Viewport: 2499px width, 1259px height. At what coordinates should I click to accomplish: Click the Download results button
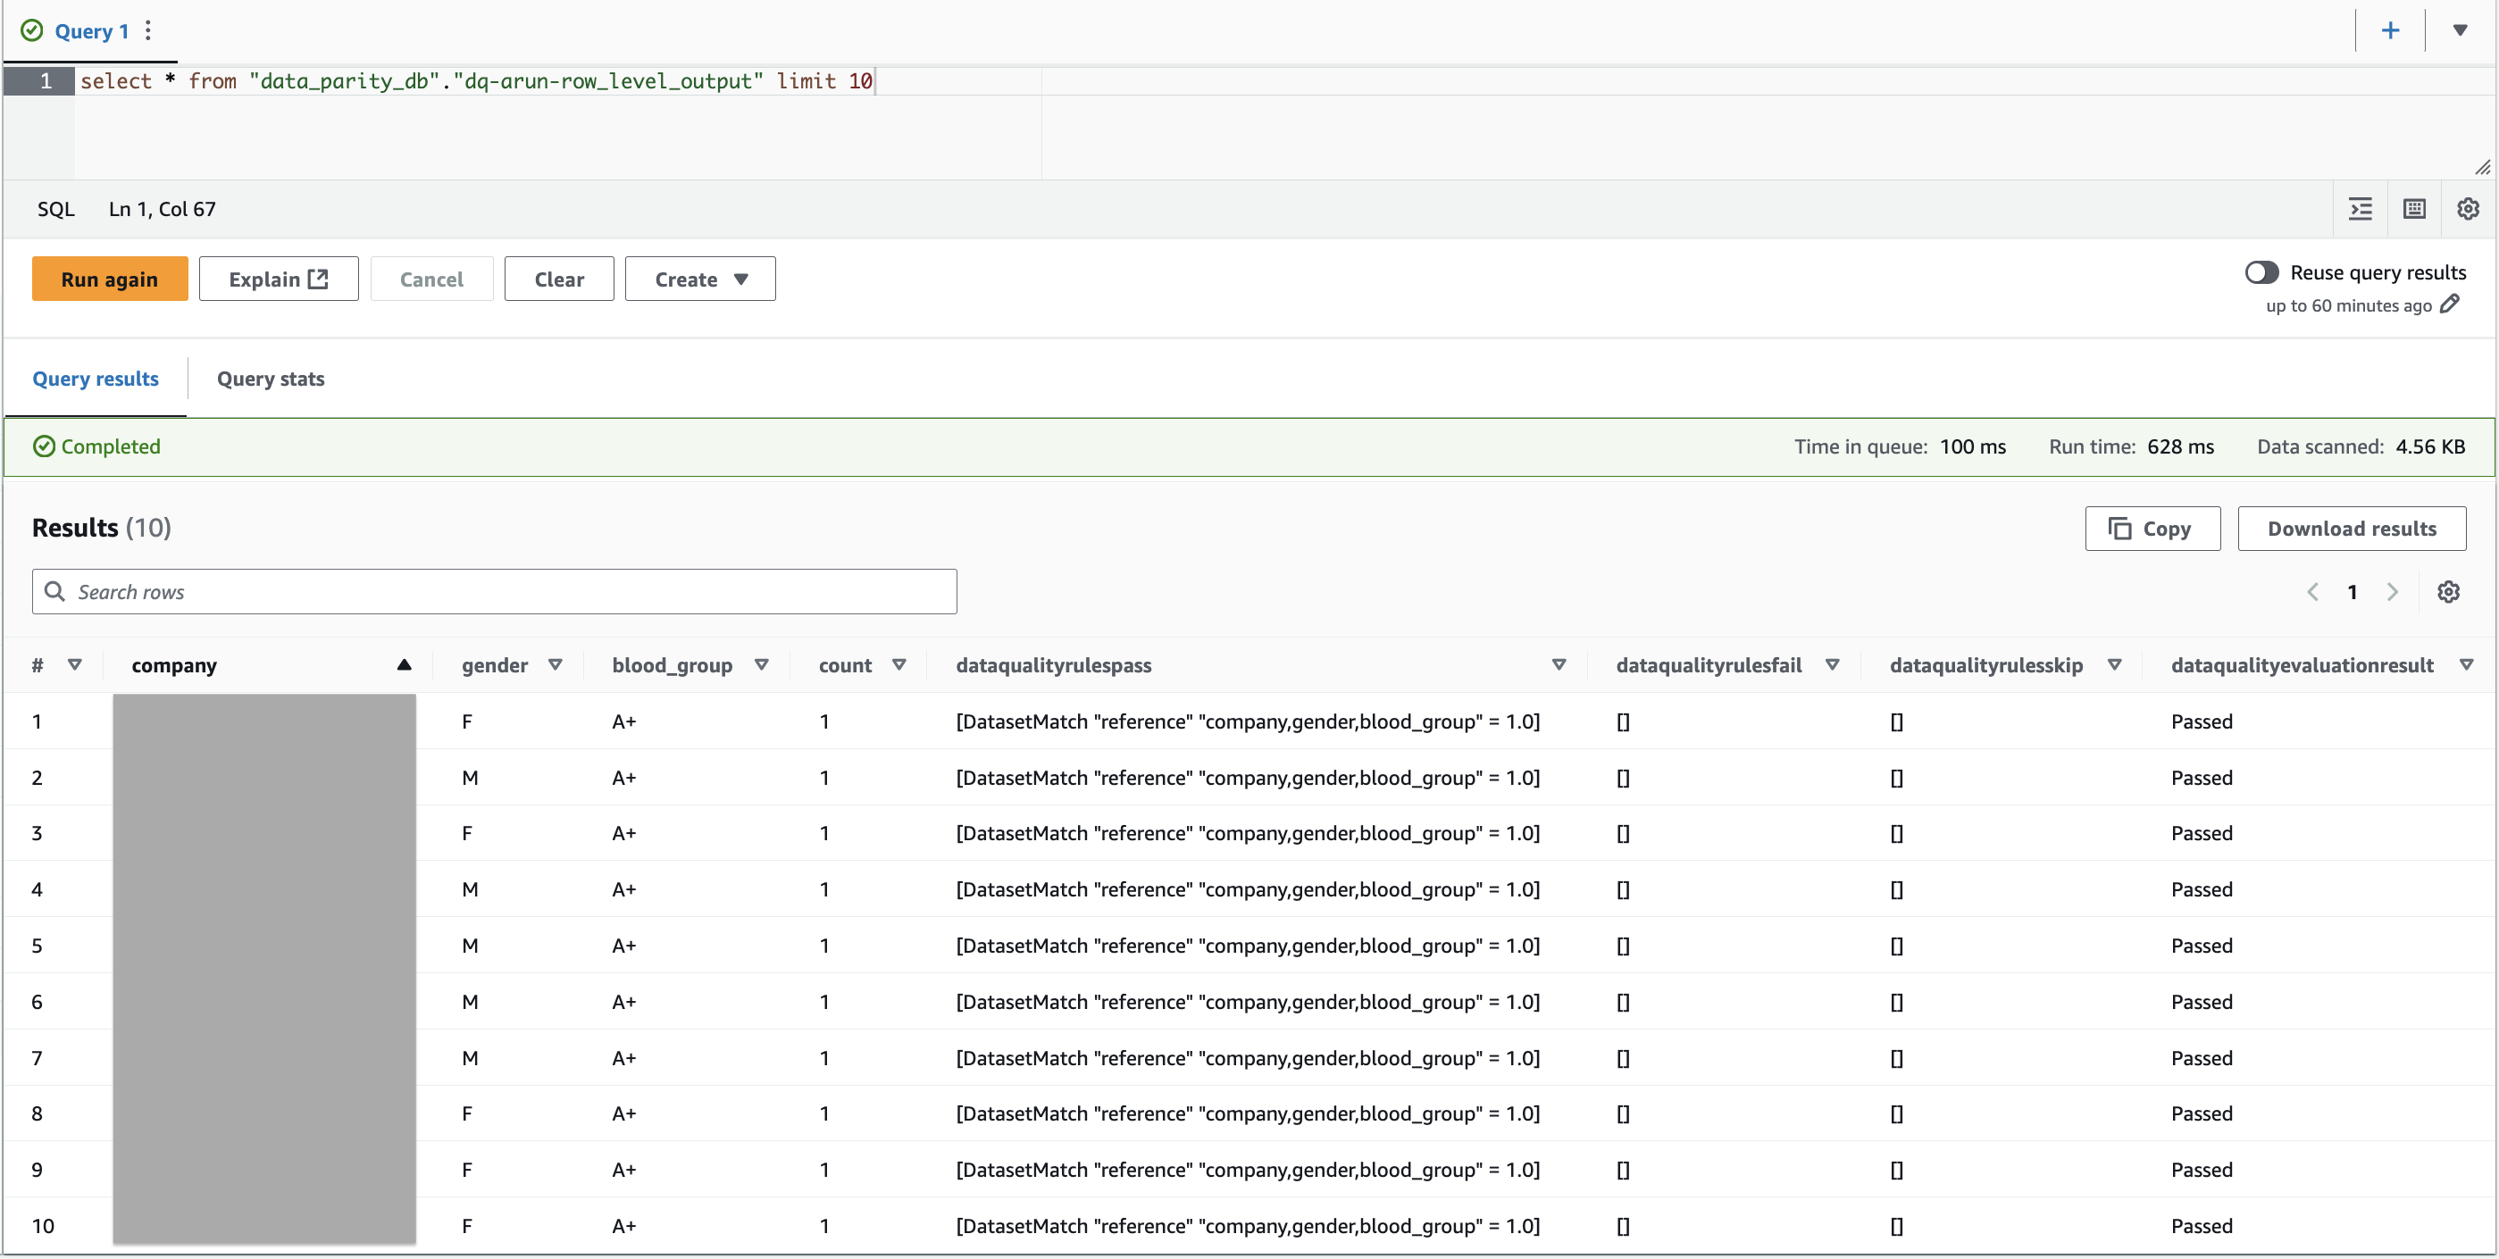2351,529
